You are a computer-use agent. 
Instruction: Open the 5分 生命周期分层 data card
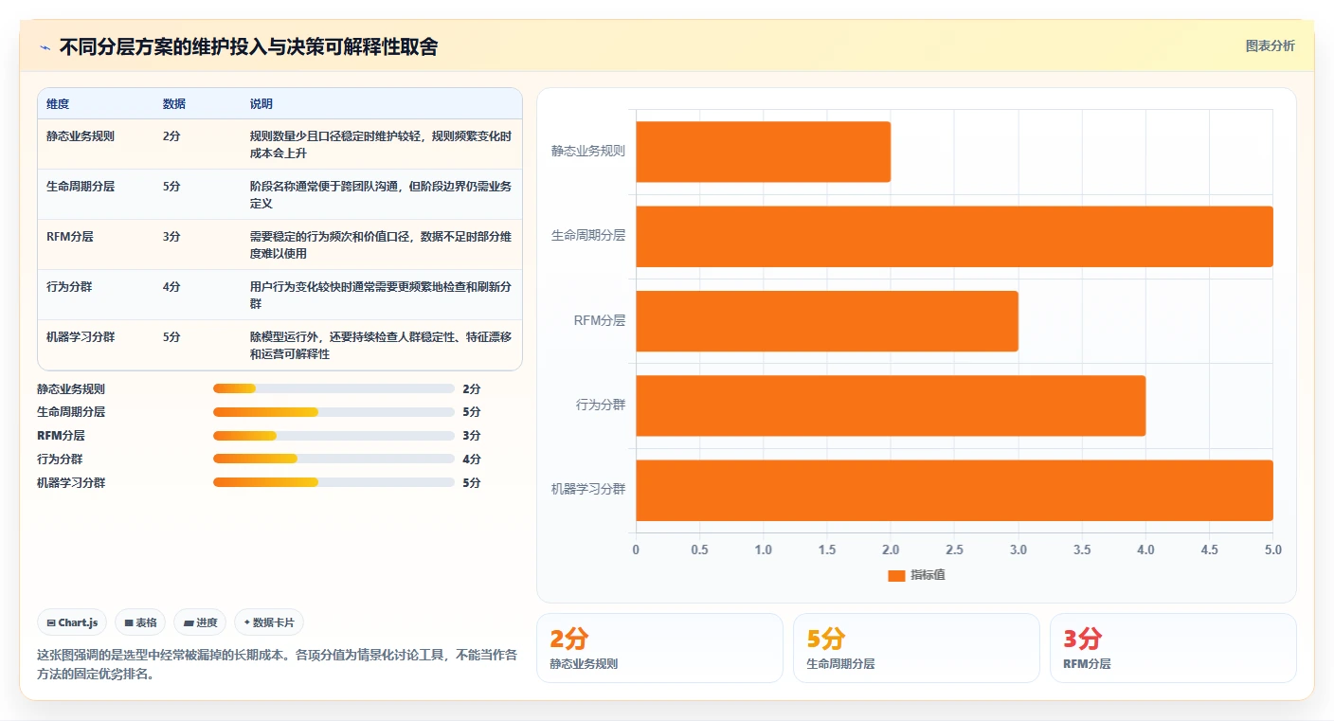coord(916,648)
